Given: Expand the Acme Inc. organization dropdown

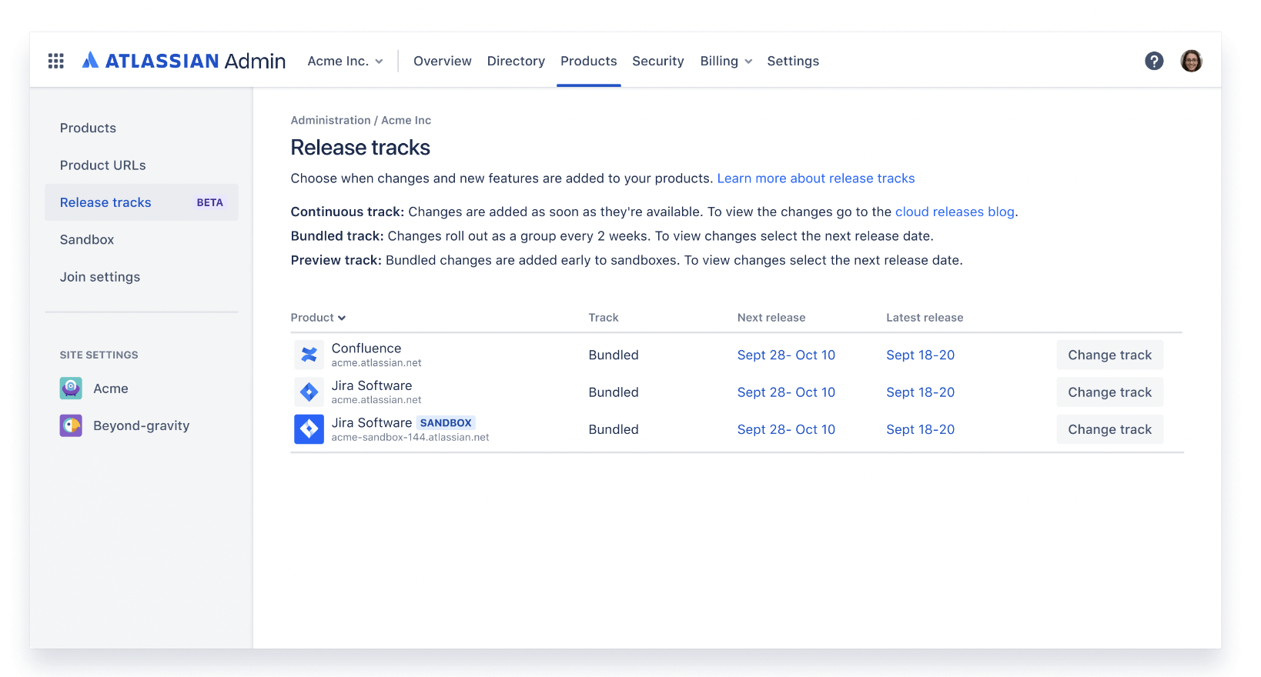Looking at the screenshot, I should click(345, 61).
